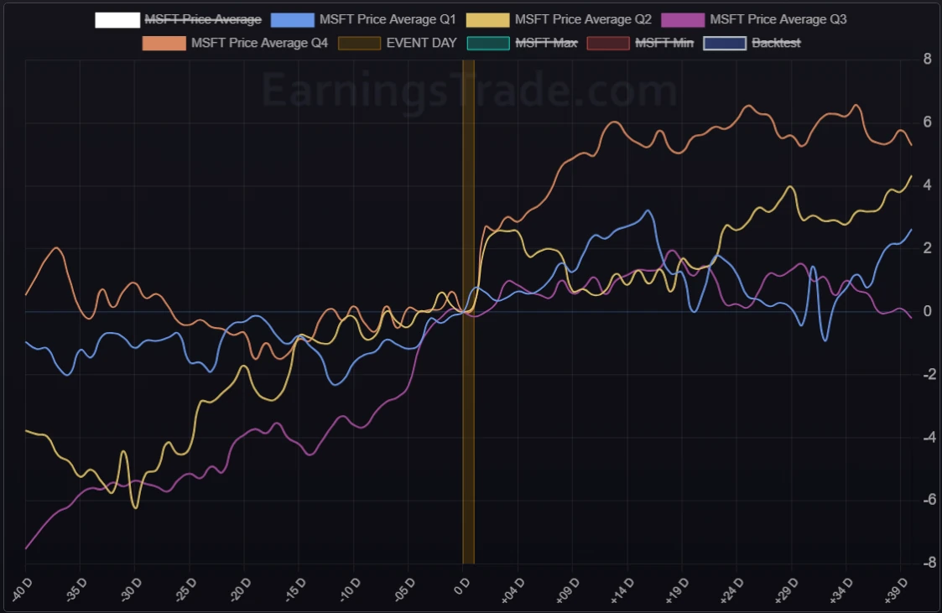
Task: Show the struck-through 'MSFT Max' series label
Action: (546, 42)
